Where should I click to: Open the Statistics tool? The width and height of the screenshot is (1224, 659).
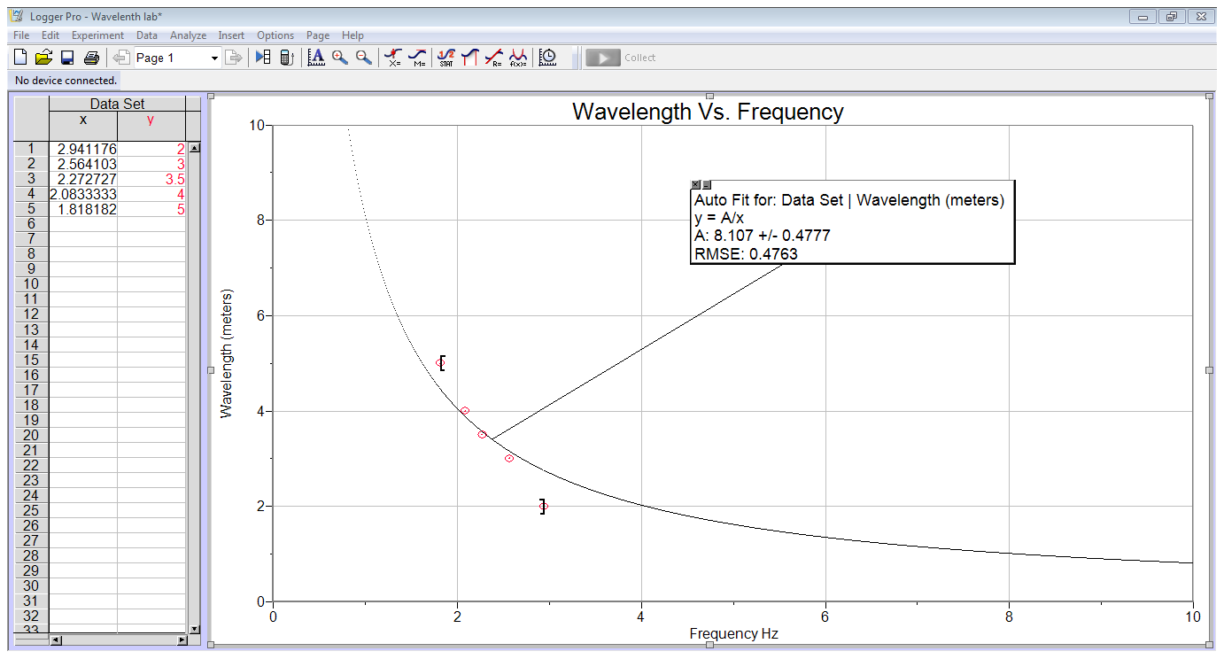tap(445, 57)
